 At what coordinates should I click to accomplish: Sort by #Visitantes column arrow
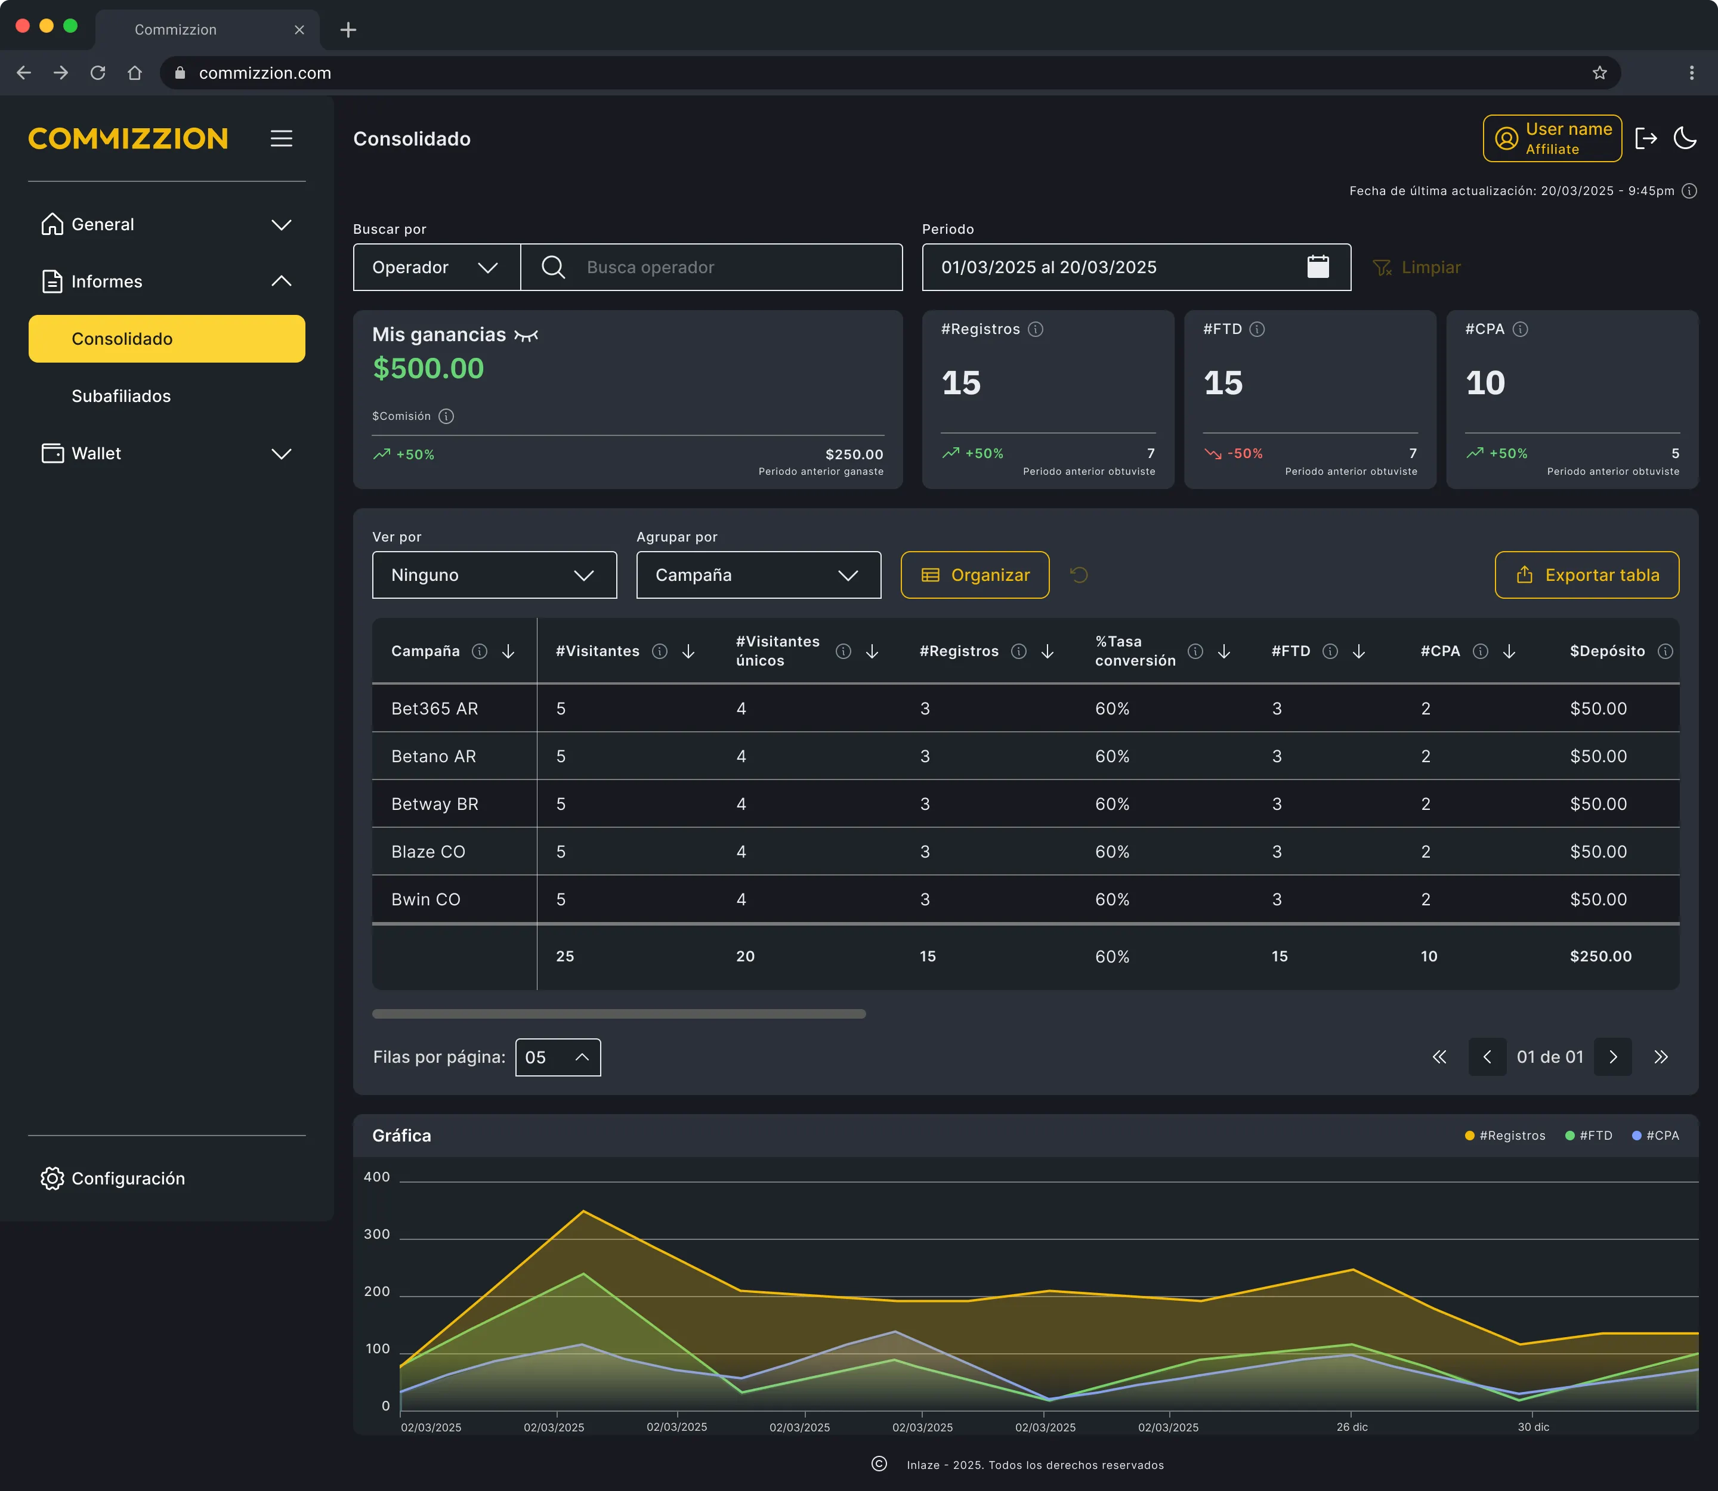pyautogui.click(x=688, y=651)
